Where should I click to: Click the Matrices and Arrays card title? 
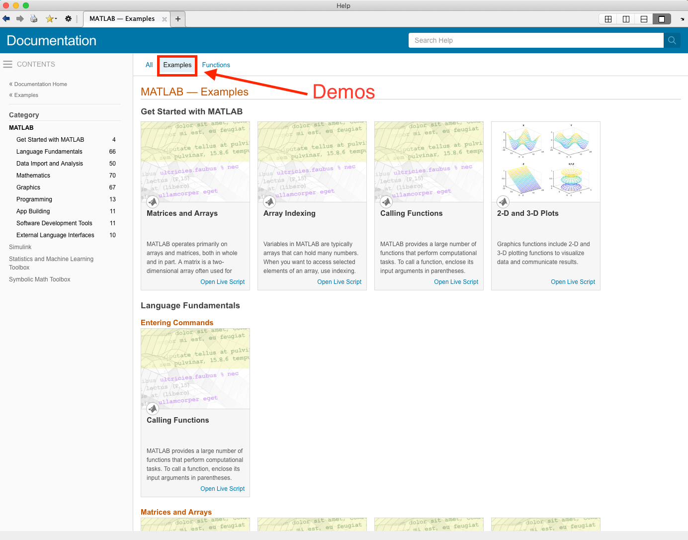point(182,213)
